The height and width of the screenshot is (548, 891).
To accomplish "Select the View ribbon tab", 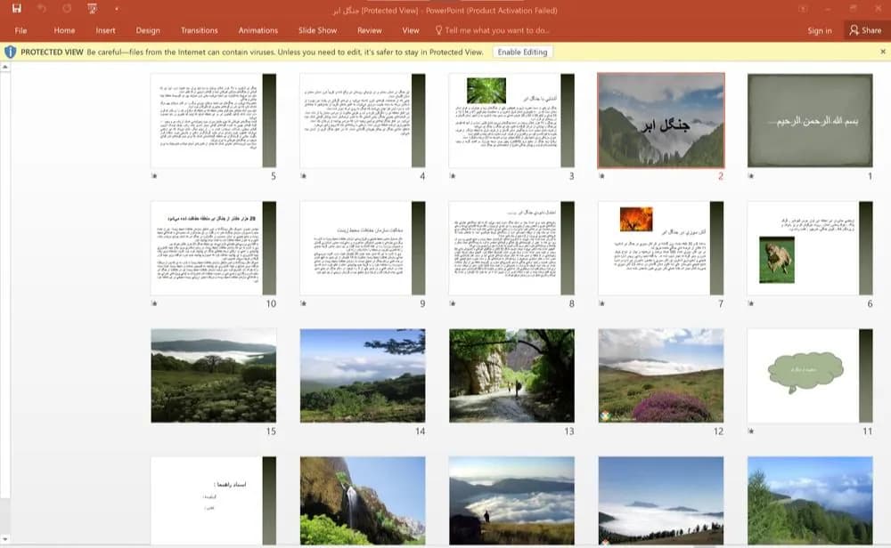I will coord(410,30).
